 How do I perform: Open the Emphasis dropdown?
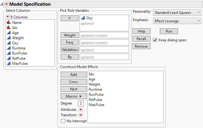tap(177, 21)
